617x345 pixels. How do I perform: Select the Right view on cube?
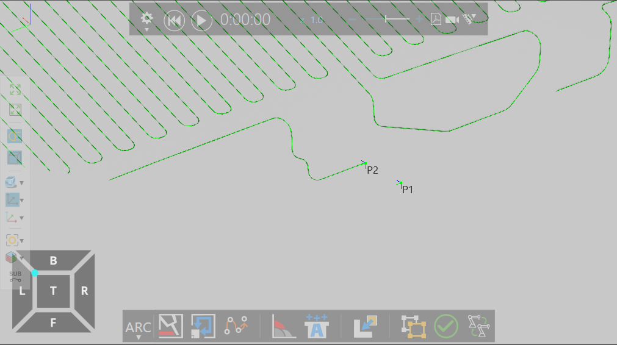click(x=84, y=291)
